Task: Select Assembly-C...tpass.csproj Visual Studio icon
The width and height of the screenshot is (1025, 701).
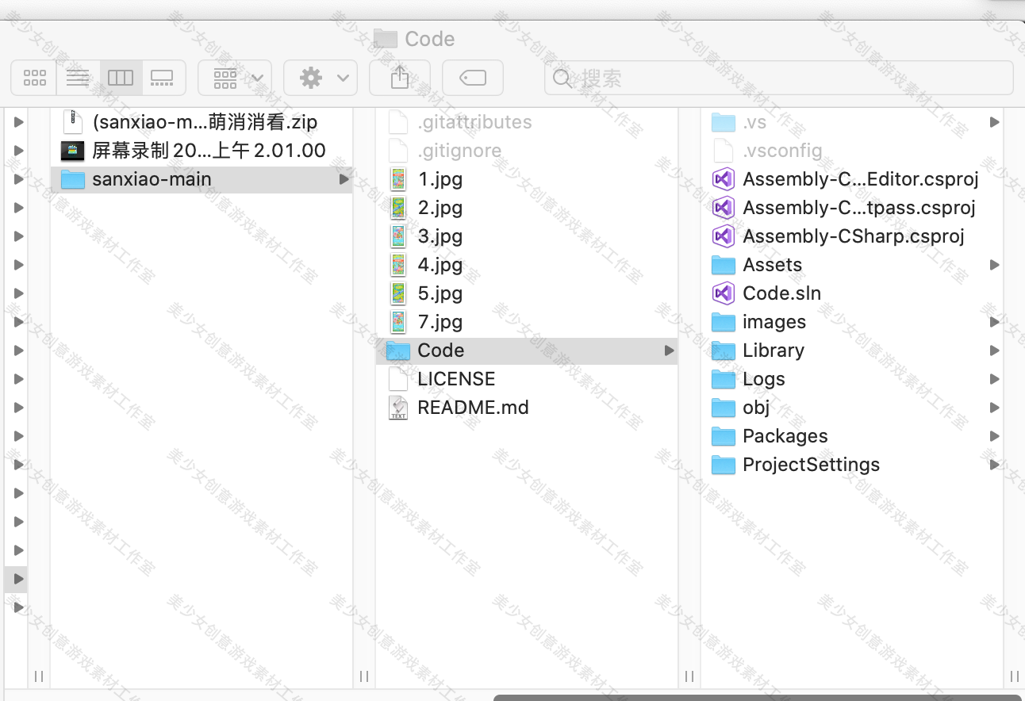Action: click(x=724, y=208)
